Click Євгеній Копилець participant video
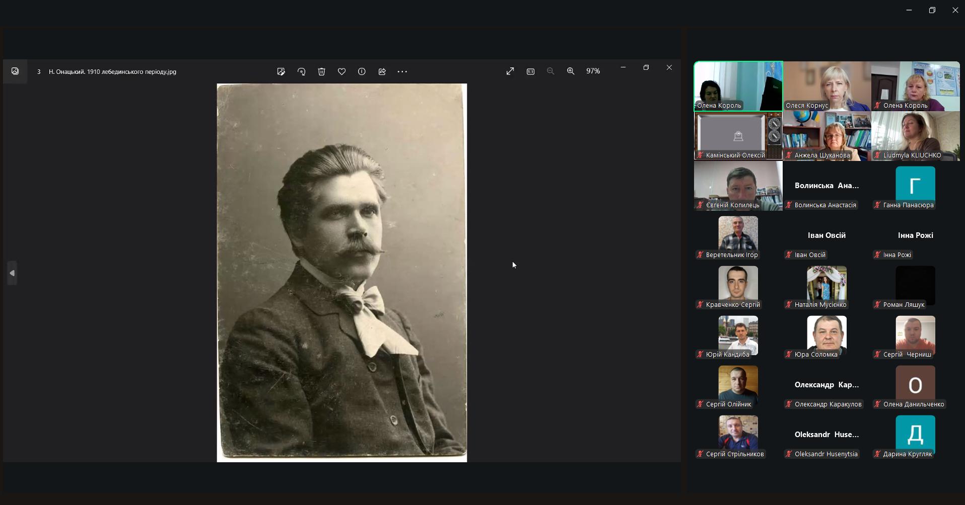This screenshot has height=505, width=965. coord(738,186)
